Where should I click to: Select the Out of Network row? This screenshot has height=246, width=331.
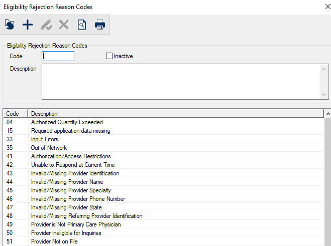[49, 148]
